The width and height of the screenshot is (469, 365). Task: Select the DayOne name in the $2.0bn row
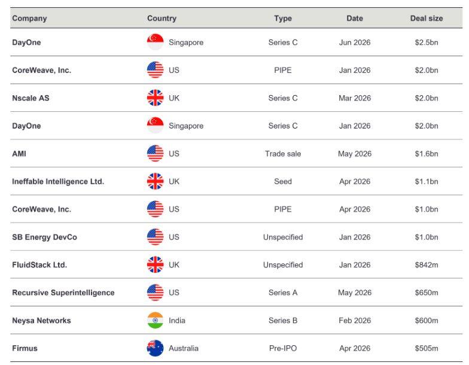point(26,126)
